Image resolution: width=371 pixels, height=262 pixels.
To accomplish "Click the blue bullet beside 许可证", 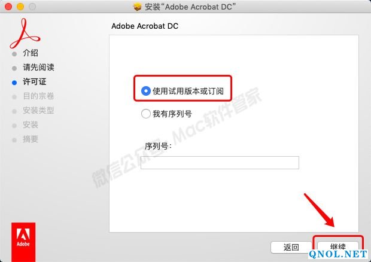I will tap(14, 83).
